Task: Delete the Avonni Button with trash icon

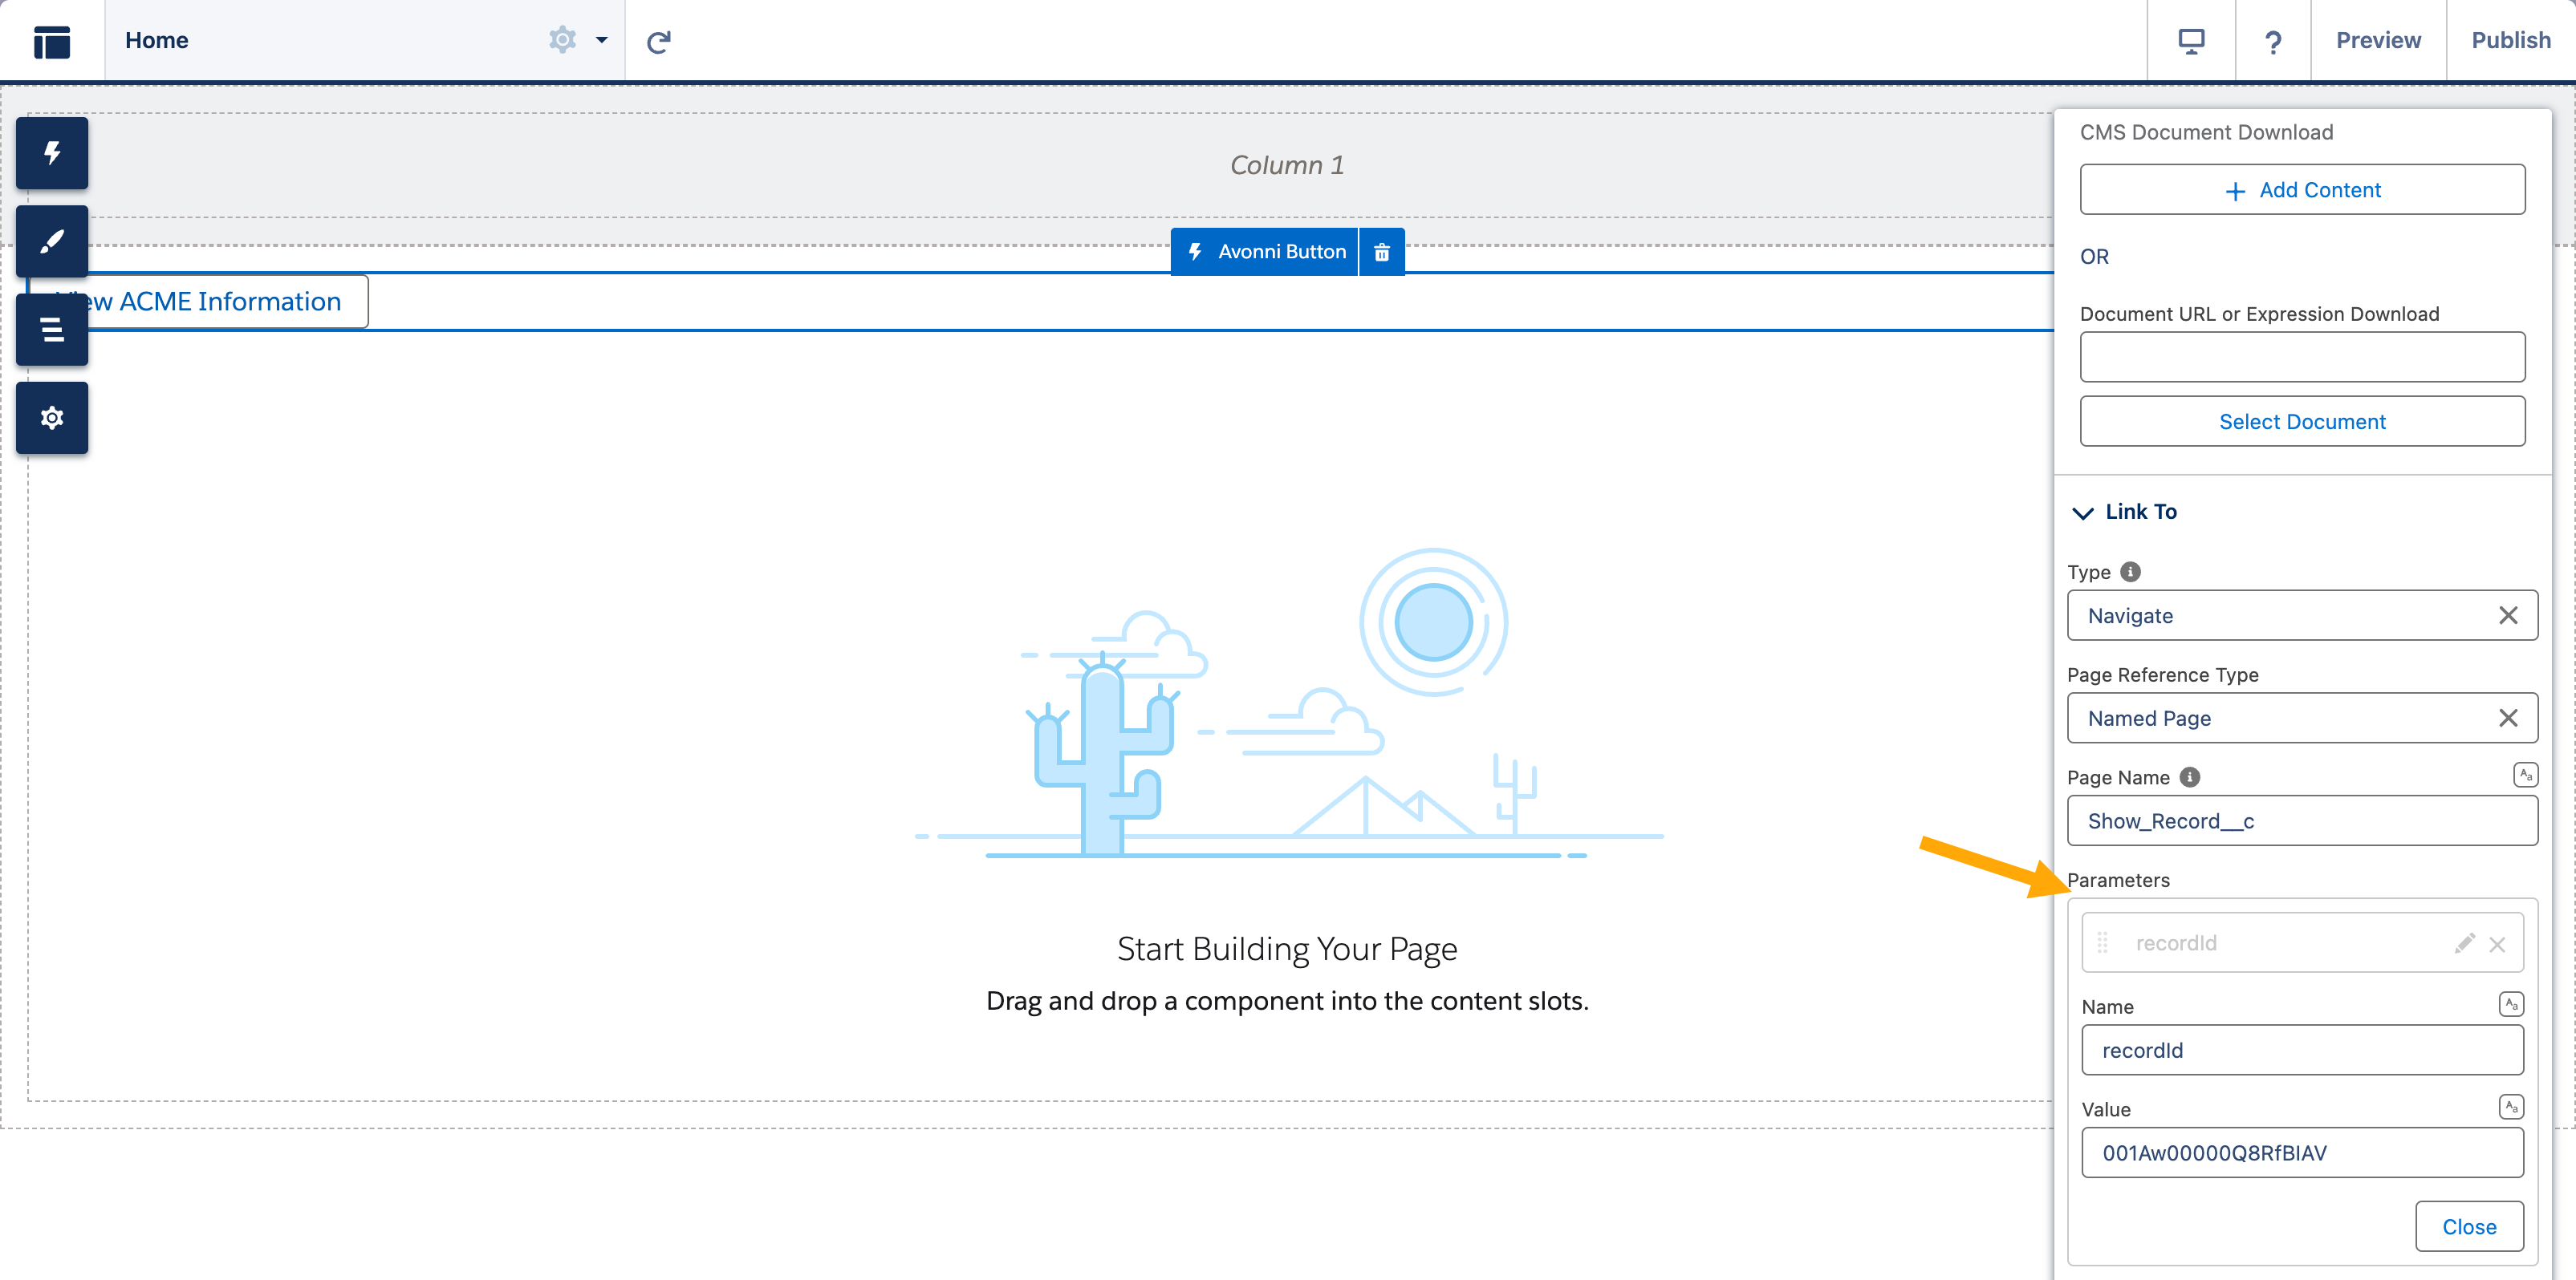Action: point(1381,252)
